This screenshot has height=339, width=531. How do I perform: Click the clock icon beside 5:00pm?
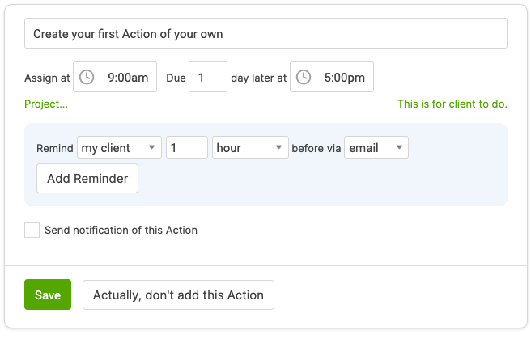[304, 78]
